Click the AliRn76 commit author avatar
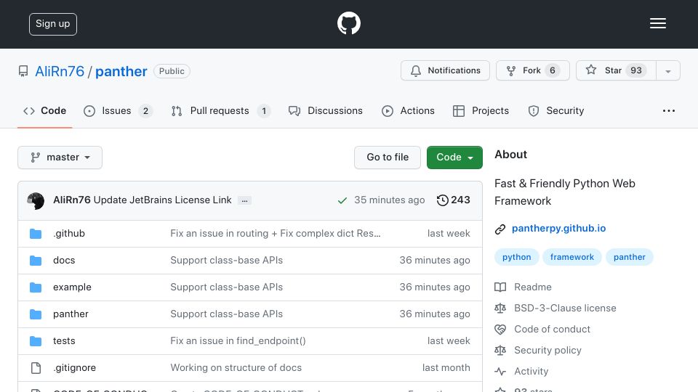The height and width of the screenshot is (392, 698). [36, 201]
